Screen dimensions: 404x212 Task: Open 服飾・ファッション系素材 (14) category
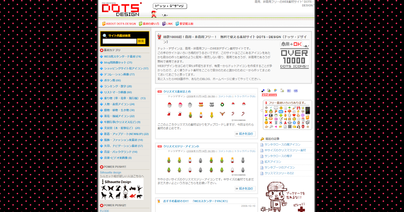click(123, 140)
